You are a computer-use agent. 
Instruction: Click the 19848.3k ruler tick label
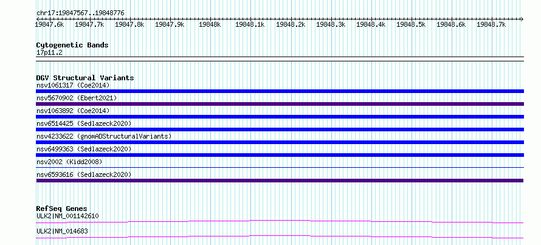point(331,24)
